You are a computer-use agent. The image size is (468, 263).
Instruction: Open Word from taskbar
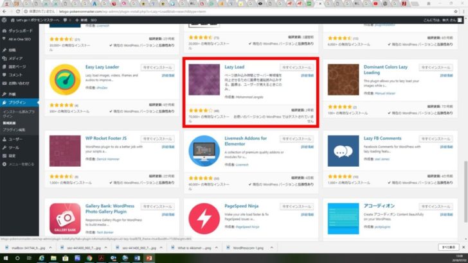[137, 258]
